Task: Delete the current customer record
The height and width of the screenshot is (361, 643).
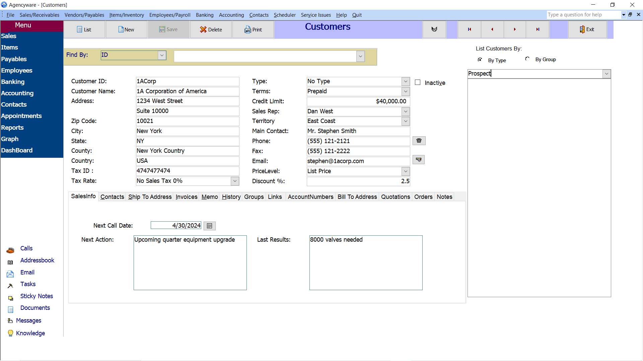Action: pos(211,29)
